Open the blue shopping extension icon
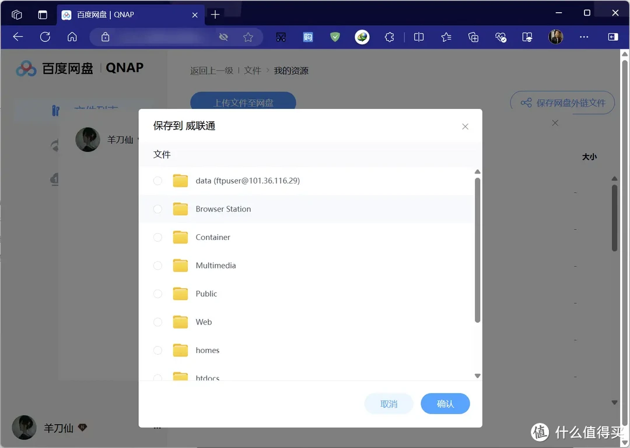This screenshot has height=448, width=630. pyautogui.click(x=308, y=37)
